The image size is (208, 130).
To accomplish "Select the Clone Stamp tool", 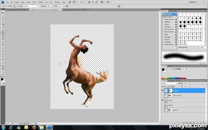I will (x=3, y=36).
